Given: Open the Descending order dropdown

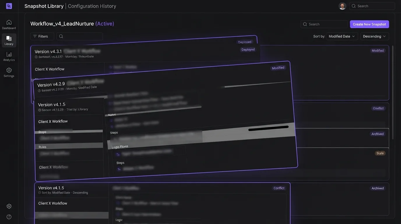Looking at the screenshot, I should (x=374, y=36).
